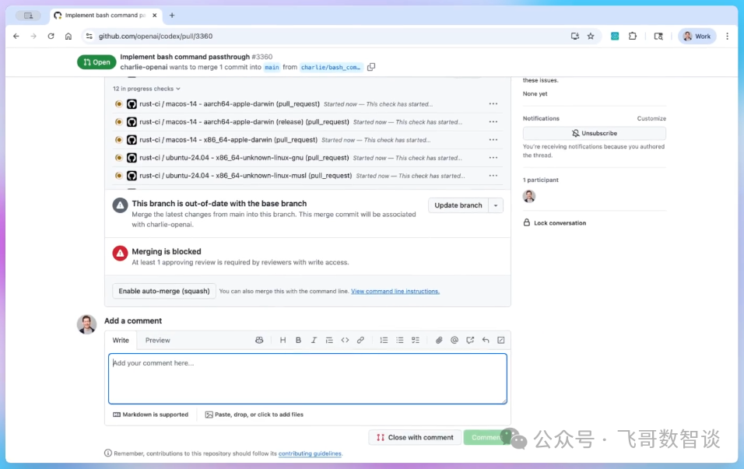The height and width of the screenshot is (469, 744).
Task: Reload the page
Action: click(x=51, y=36)
